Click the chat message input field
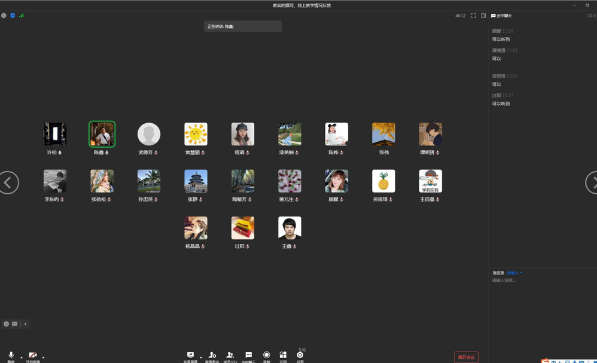This screenshot has width=597, height=363. [541, 280]
